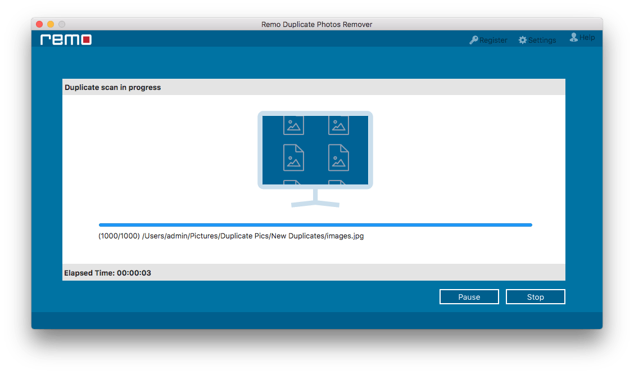Screen dimensions: 634x374
Task: Open the Register link text
Action: [493, 40]
